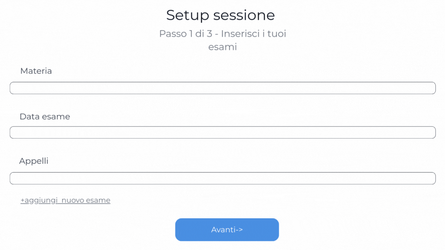Add another exam via aggiungi link
This screenshot has width=445, height=250.
click(65, 200)
